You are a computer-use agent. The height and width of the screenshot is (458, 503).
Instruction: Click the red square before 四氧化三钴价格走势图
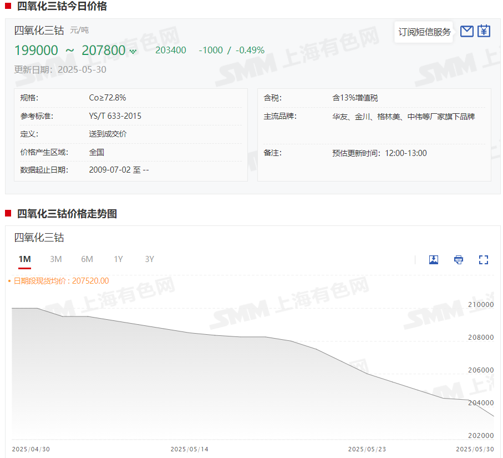8,214
